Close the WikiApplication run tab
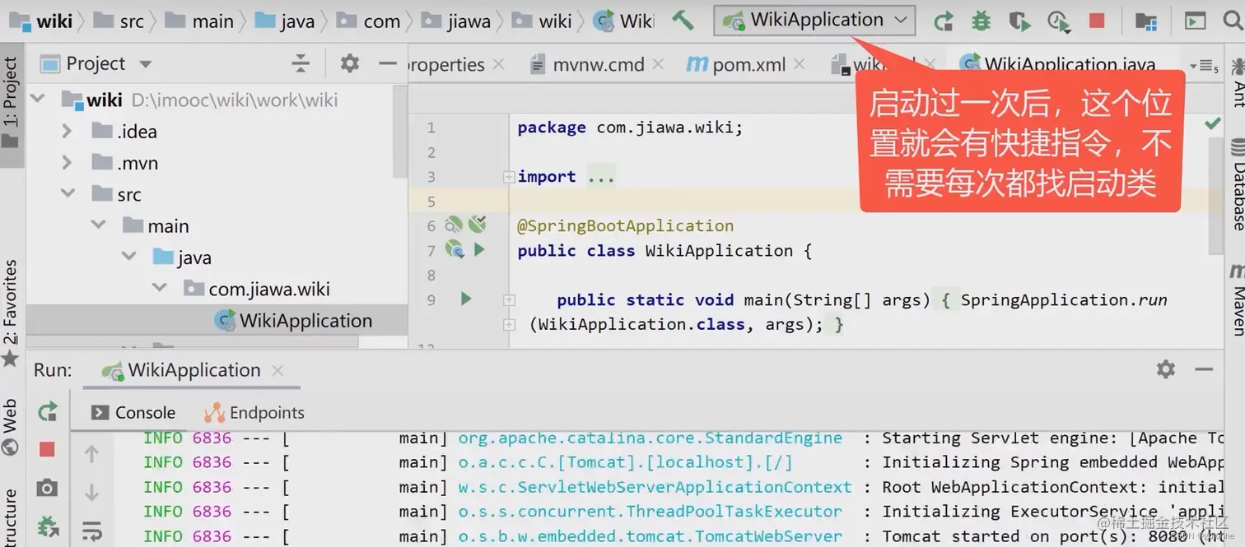Viewport: 1245px width, 547px height. pyautogui.click(x=277, y=370)
